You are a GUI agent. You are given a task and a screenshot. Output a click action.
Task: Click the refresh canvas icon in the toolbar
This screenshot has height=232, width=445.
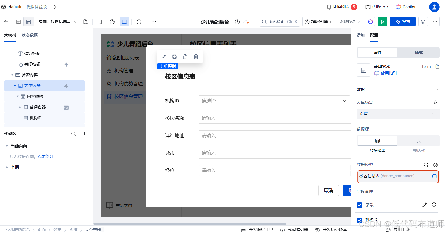click(139, 22)
